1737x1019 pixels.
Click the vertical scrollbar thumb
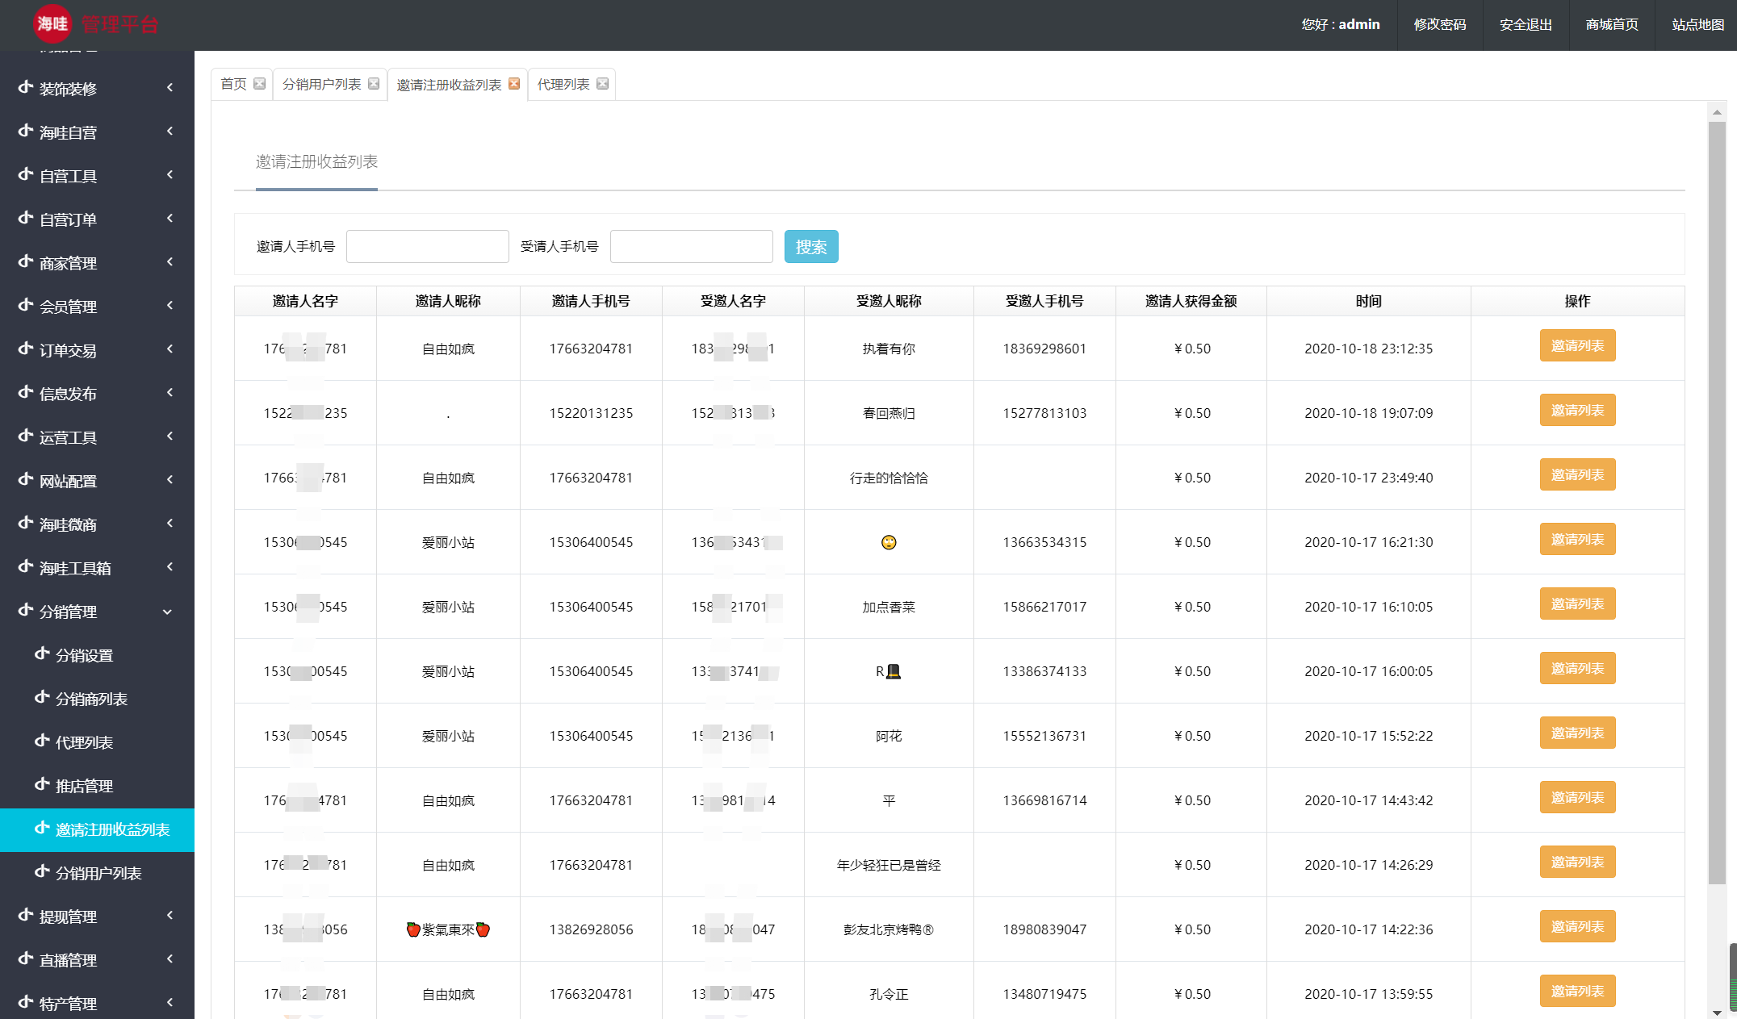(x=1717, y=503)
